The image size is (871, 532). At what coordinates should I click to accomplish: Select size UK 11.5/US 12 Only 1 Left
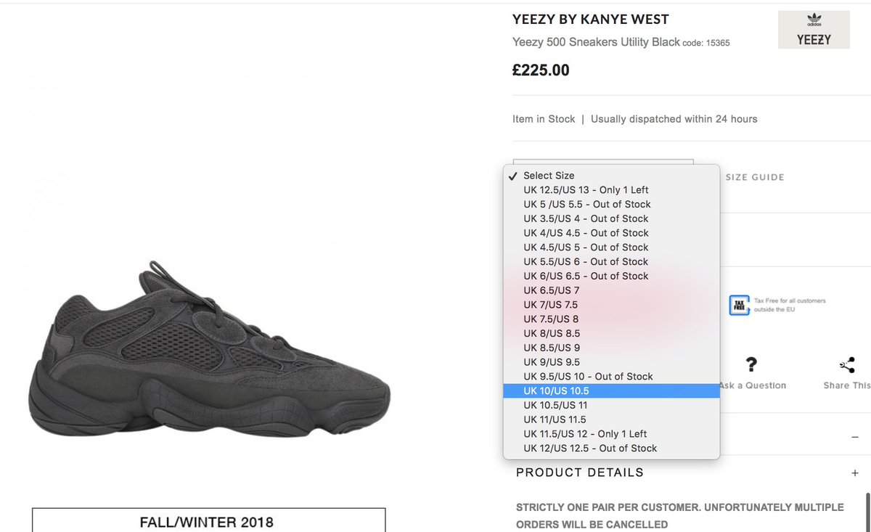[611, 434]
